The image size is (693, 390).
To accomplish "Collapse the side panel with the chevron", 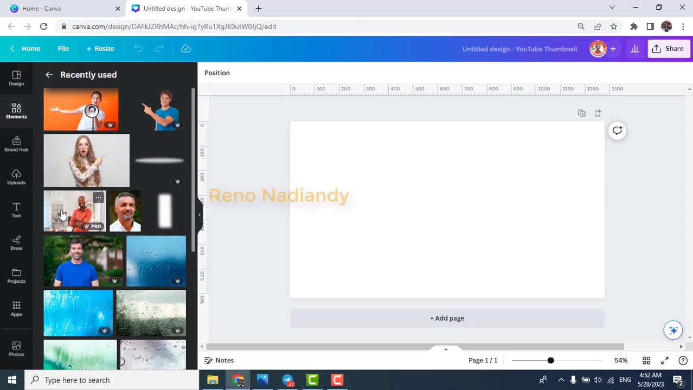I will (200, 214).
